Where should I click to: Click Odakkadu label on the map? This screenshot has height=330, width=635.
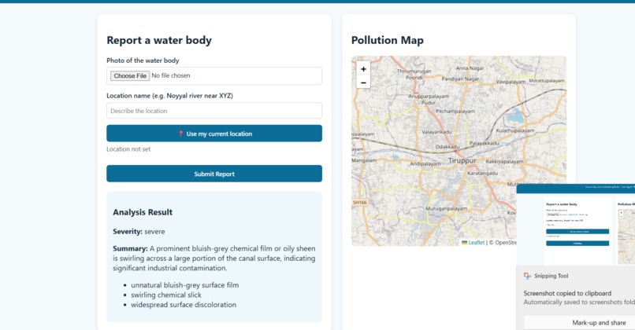447,147
